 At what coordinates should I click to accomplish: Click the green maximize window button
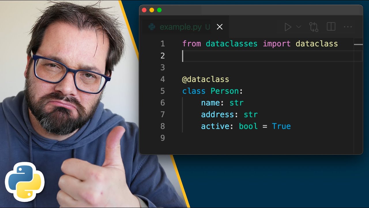(x=159, y=10)
